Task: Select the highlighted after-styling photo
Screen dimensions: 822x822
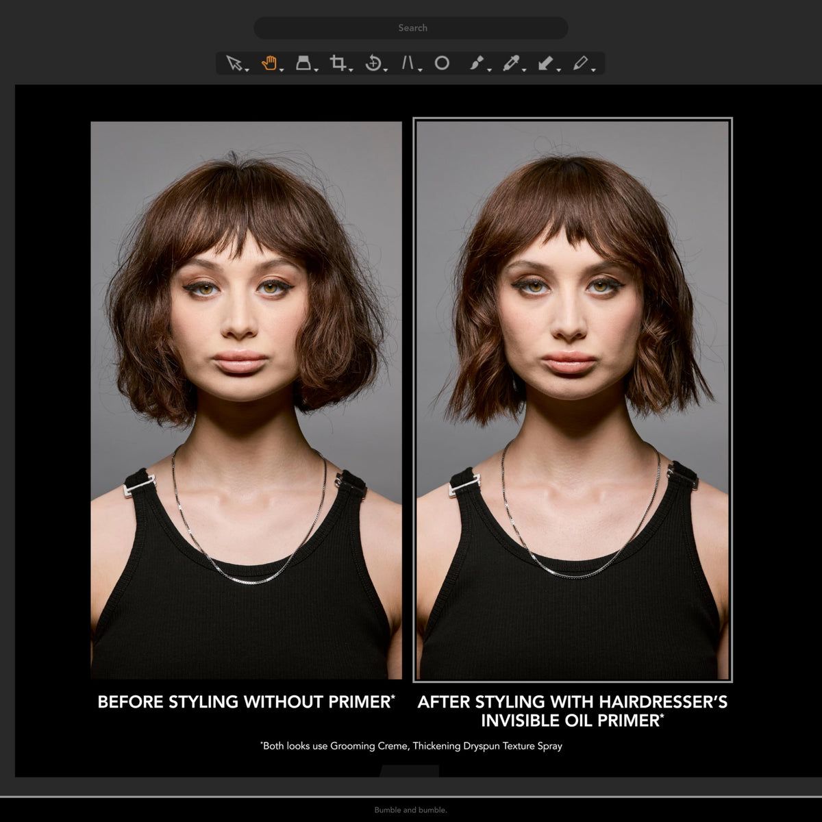Action: pyautogui.click(x=573, y=400)
